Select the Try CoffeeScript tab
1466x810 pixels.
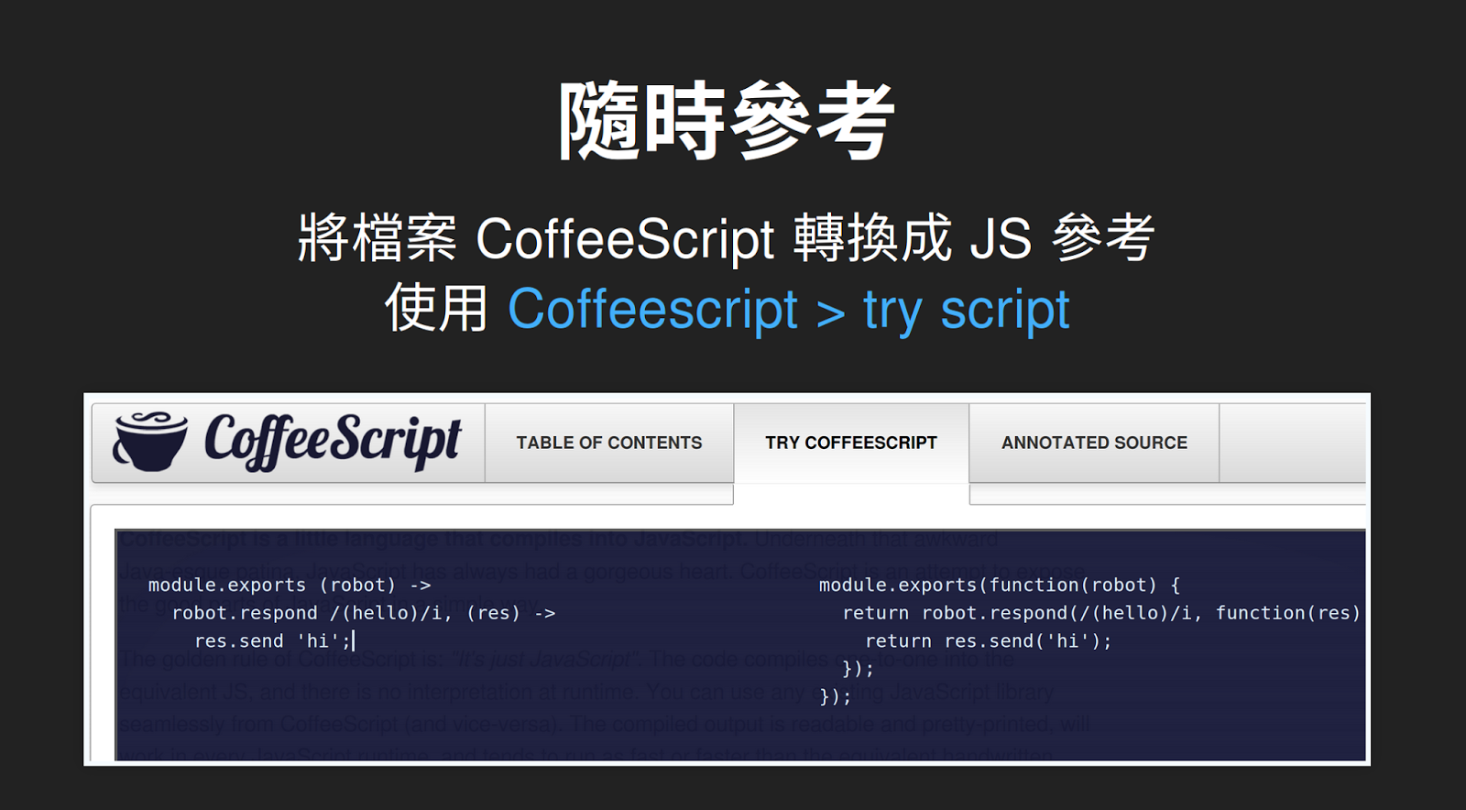click(x=851, y=443)
